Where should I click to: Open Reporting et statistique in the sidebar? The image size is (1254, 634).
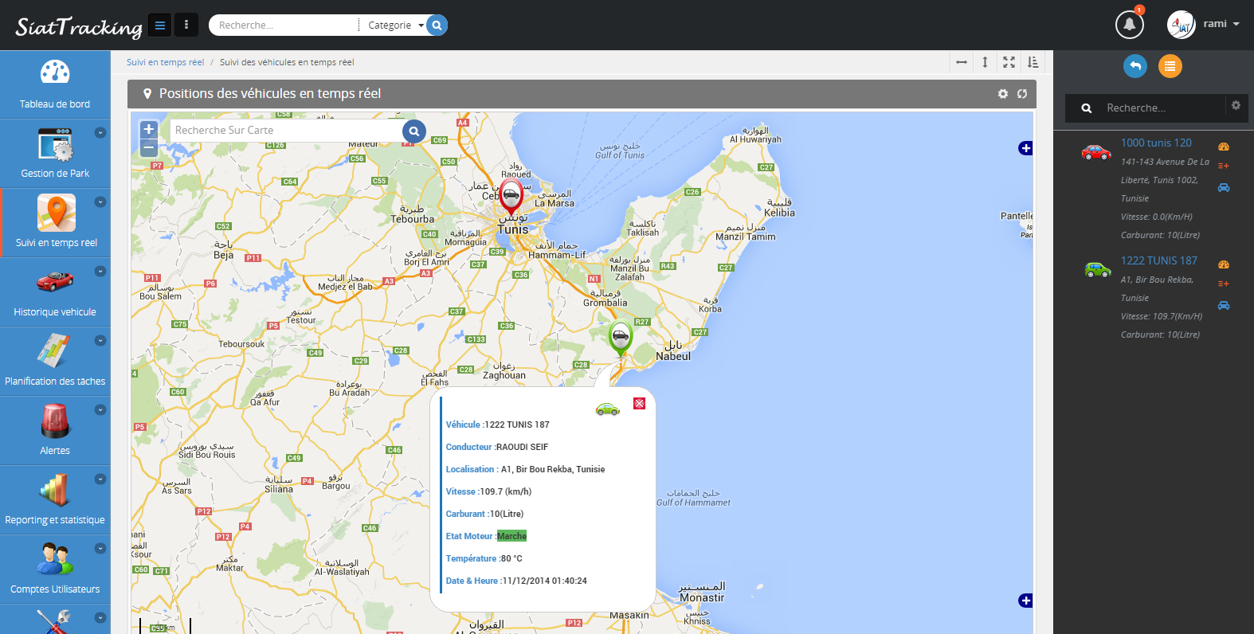pos(55,500)
